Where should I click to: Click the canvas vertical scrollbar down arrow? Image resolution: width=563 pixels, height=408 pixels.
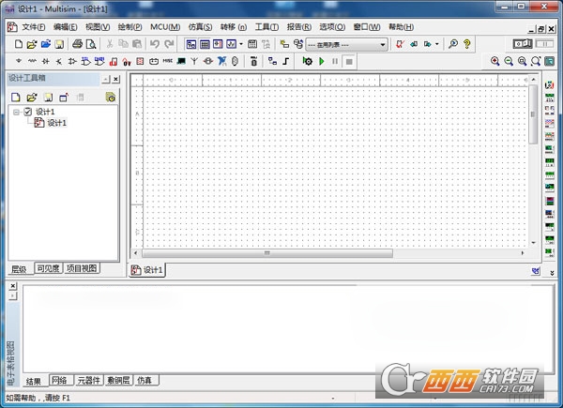[533, 243]
